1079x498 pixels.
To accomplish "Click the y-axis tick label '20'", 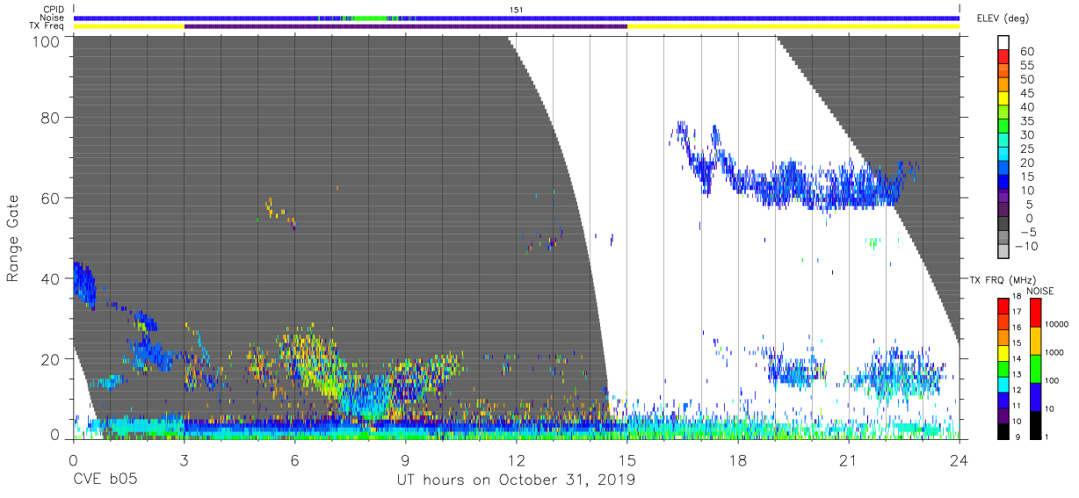I will click(51, 359).
